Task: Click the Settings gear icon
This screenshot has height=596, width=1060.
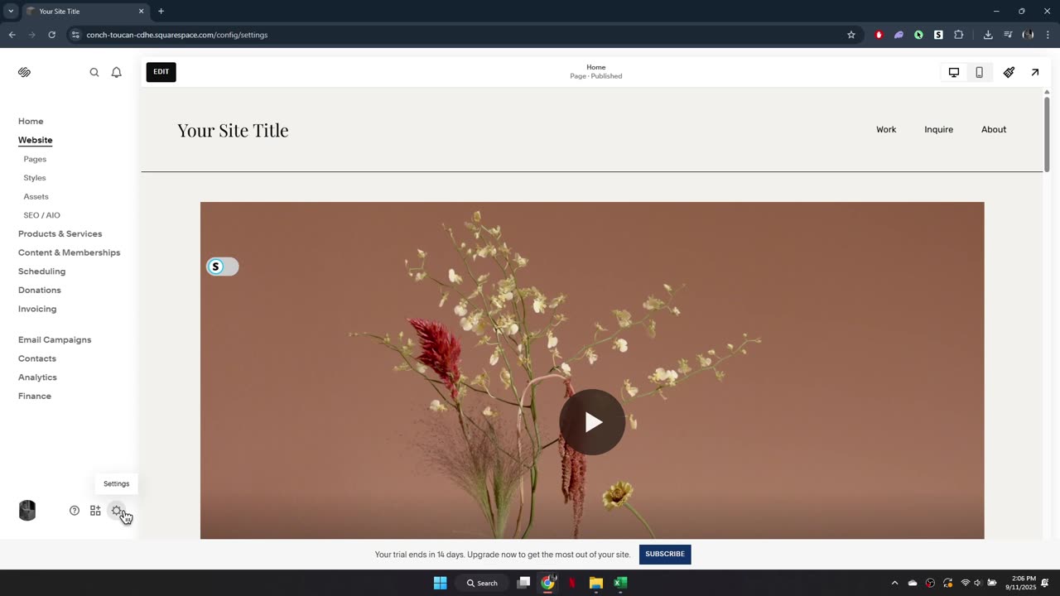Action: [x=117, y=511]
